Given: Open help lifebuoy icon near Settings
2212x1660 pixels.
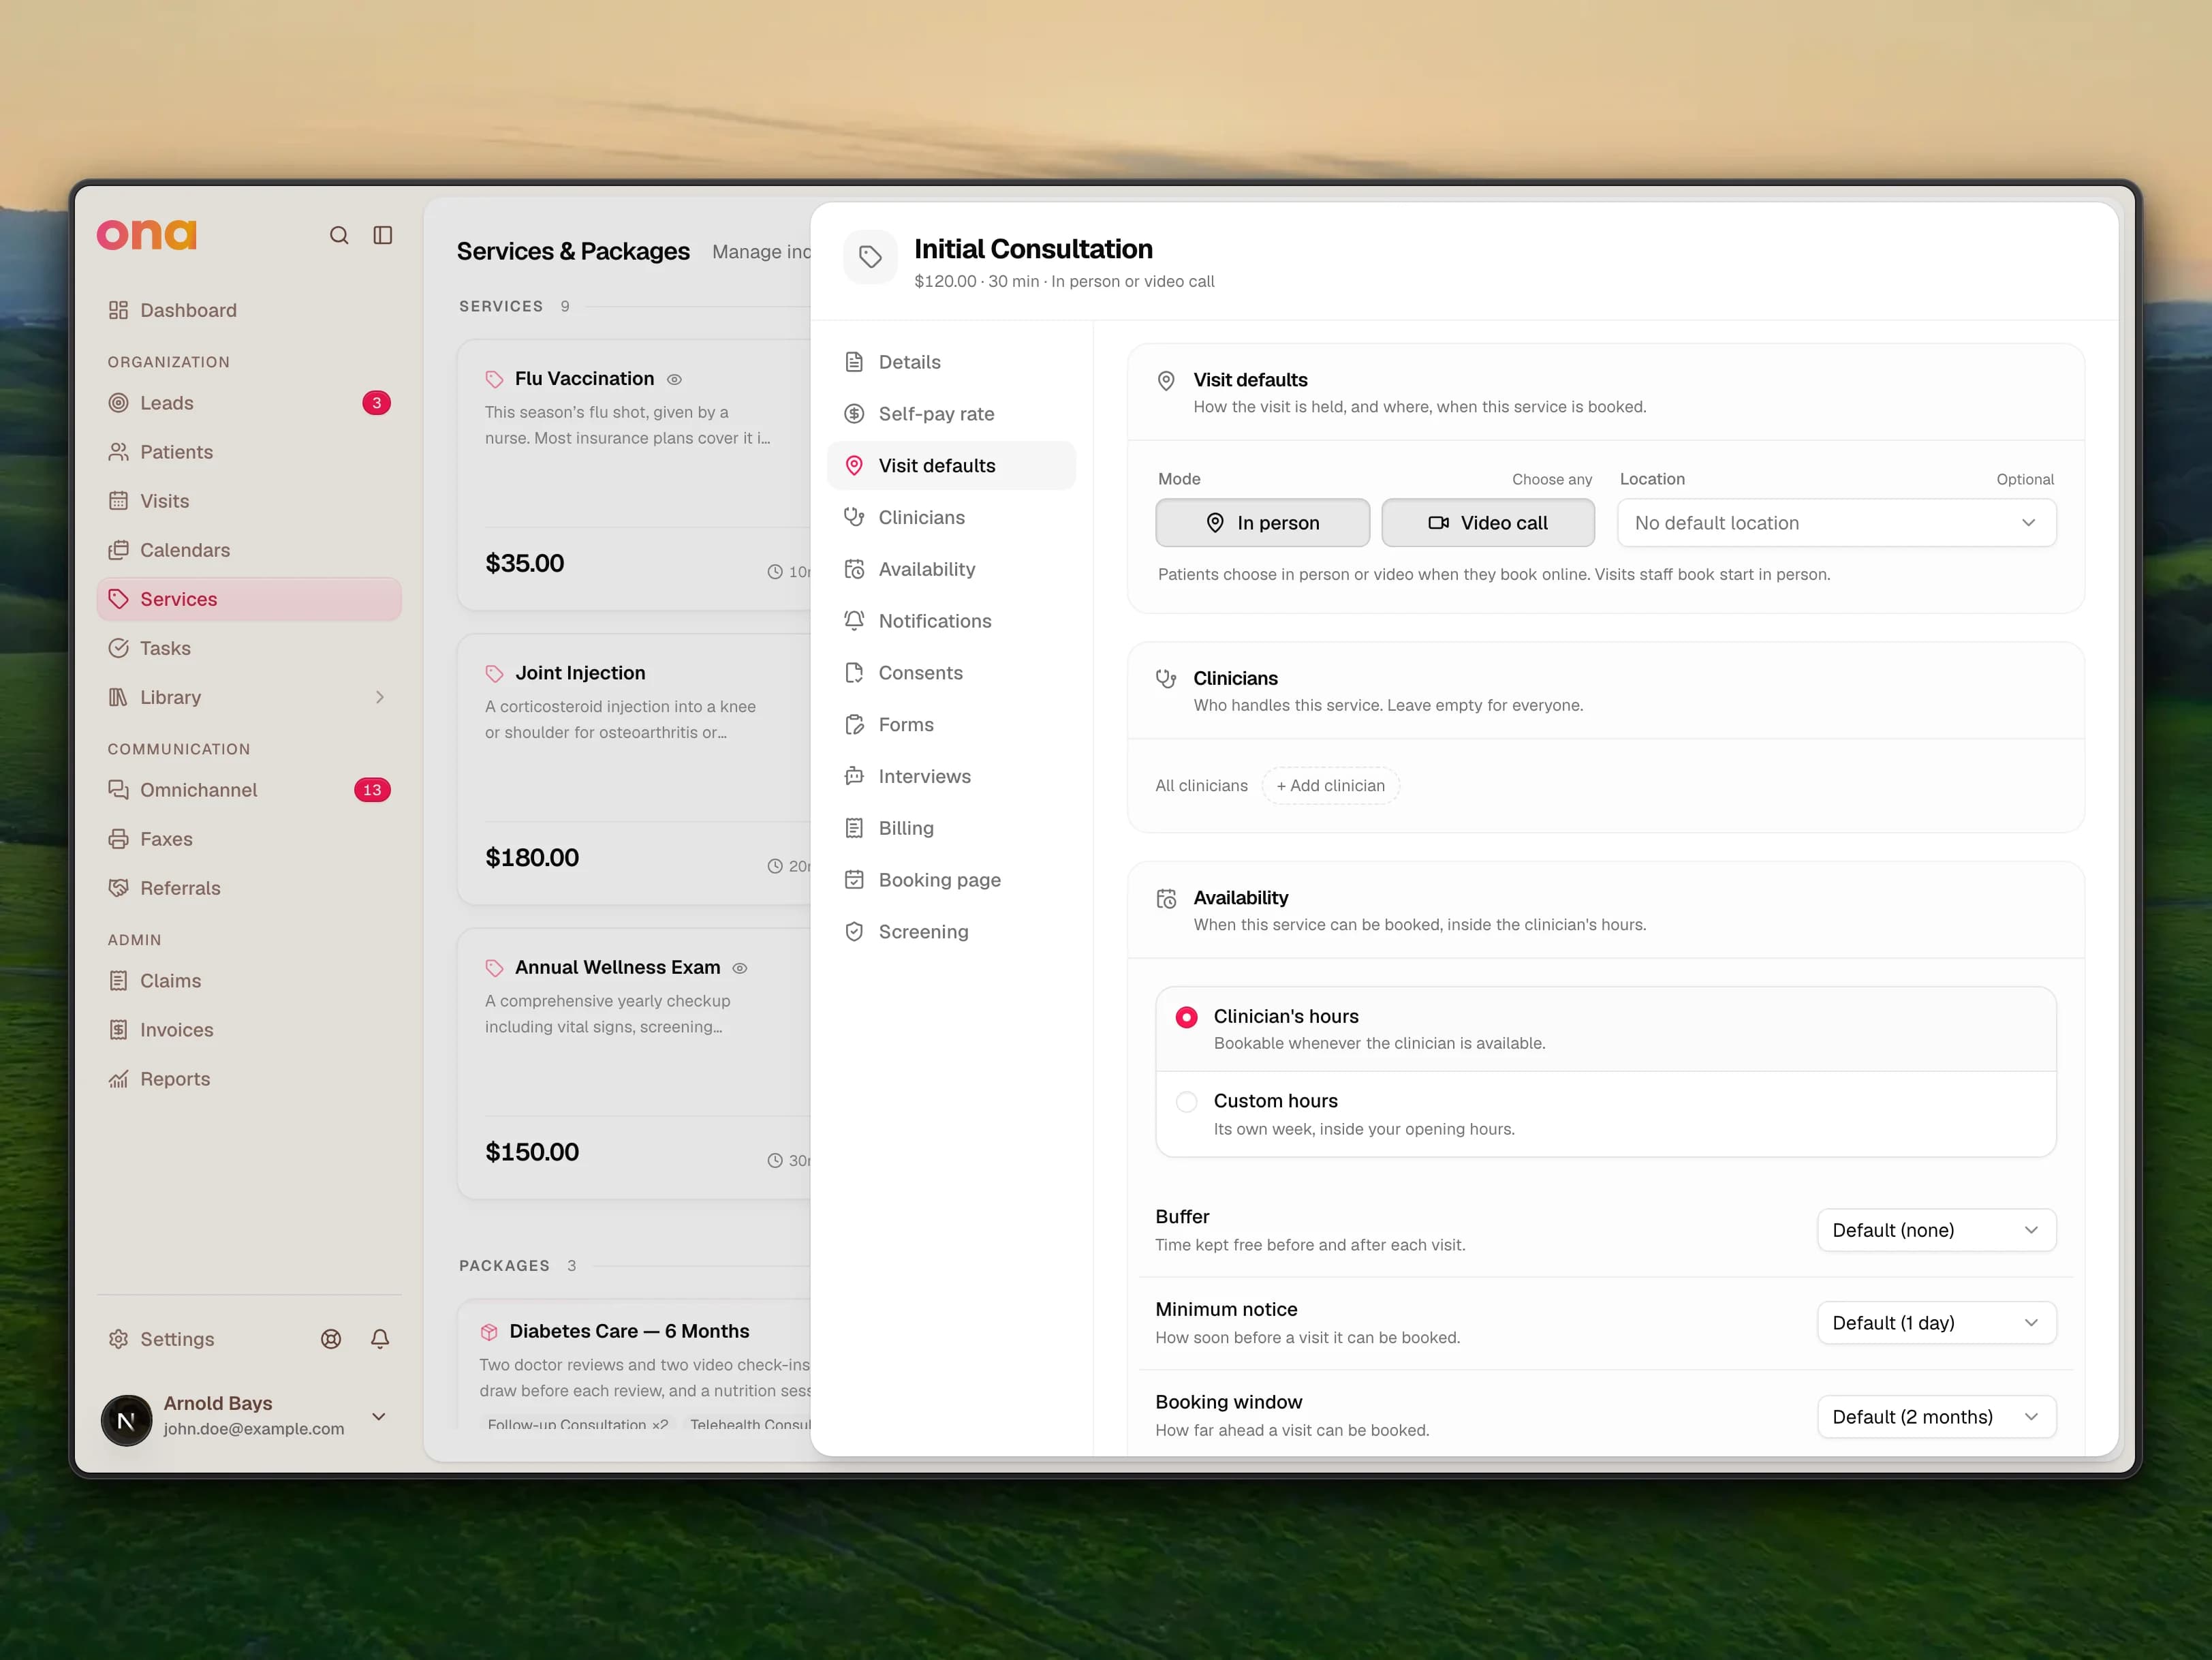Looking at the screenshot, I should [x=331, y=1339].
